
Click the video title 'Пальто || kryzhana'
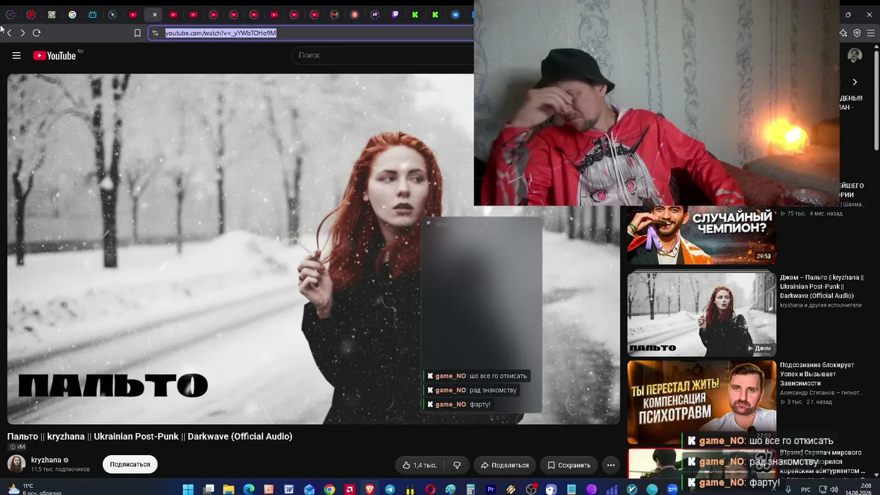click(150, 437)
